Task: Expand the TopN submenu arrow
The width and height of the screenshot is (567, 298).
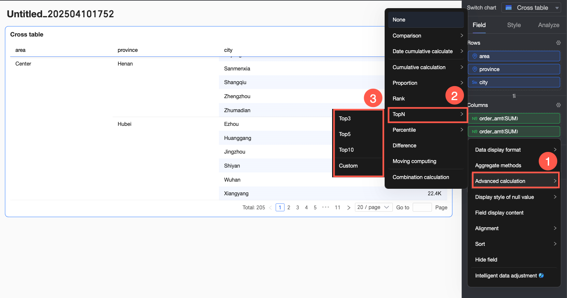Action: point(462,114)
